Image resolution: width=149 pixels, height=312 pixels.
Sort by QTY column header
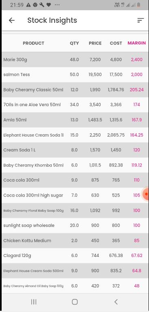point(74,43)
